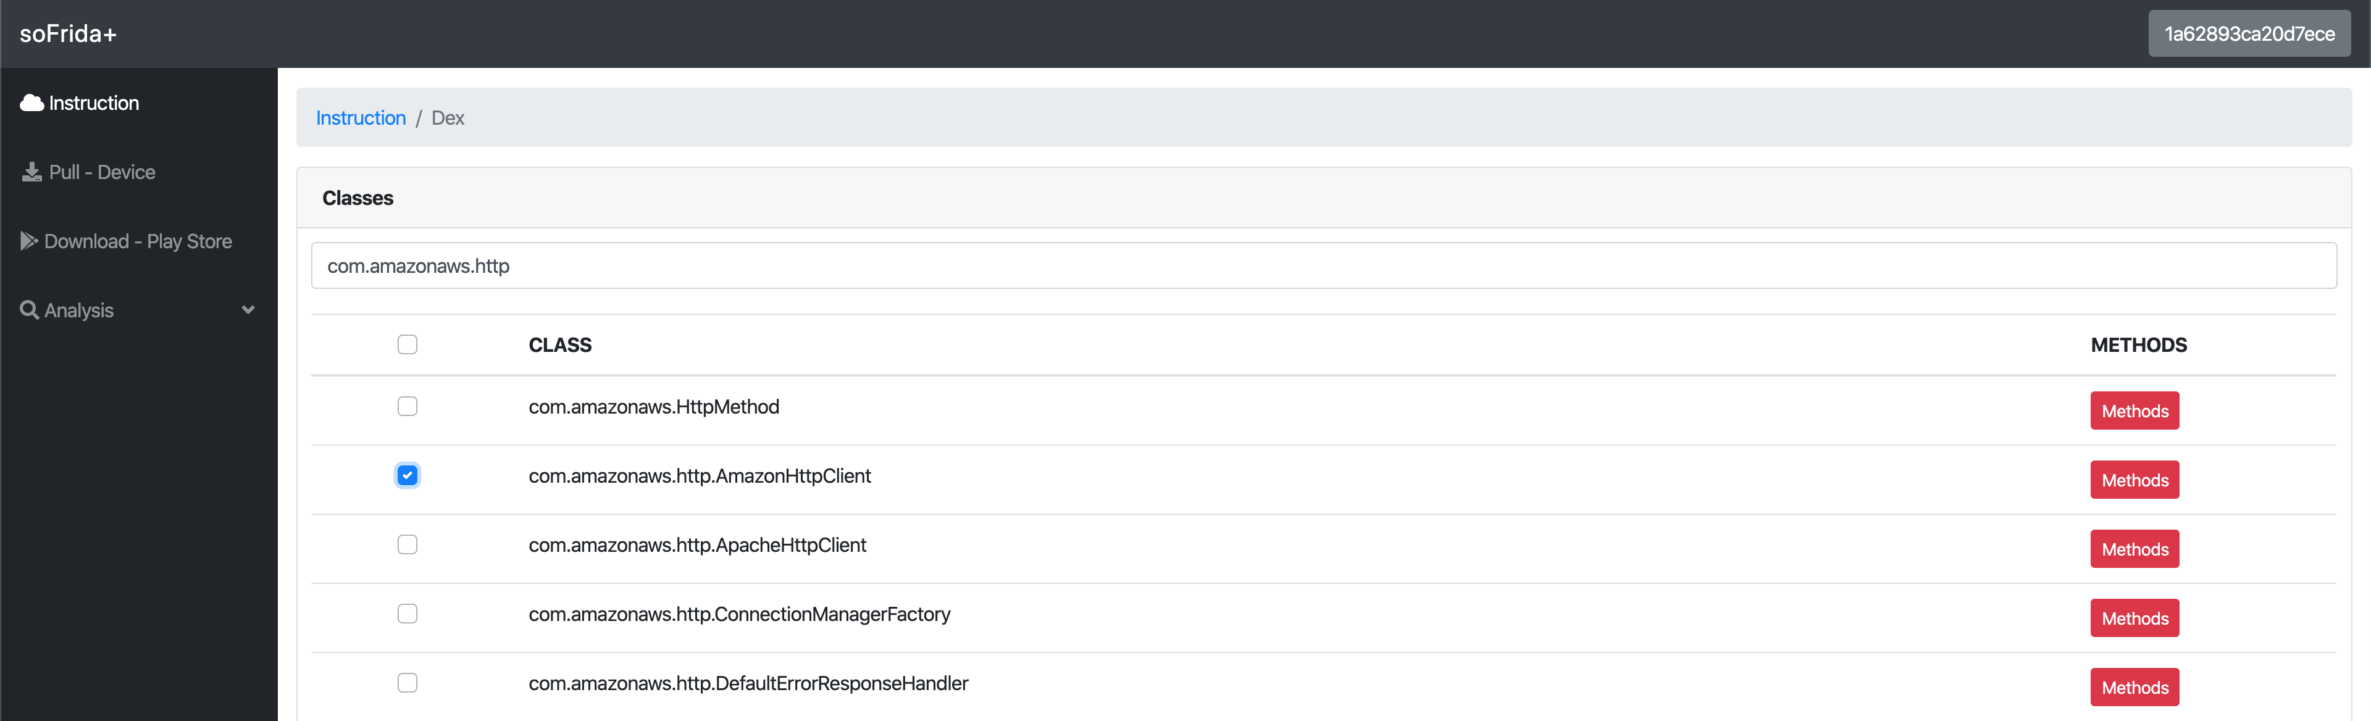This screenshot has height=721, width=2371.
Task: View Methods of ConnectionManagerFactory
Action: (2133, 618)
